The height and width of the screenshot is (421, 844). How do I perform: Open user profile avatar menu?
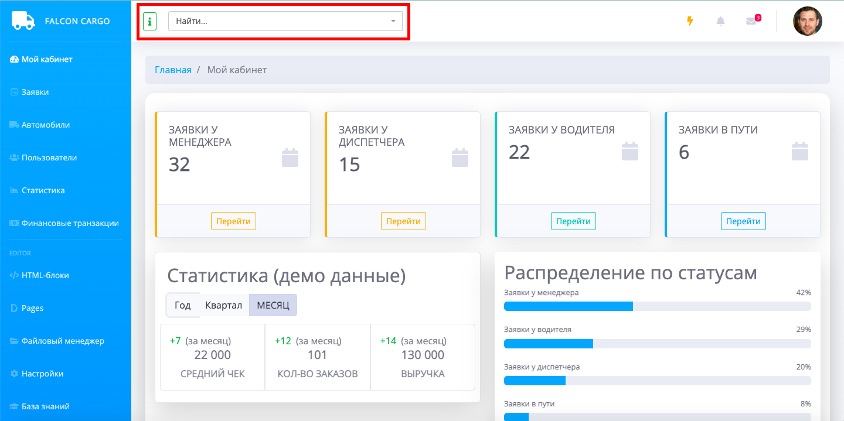click(807, 21)
